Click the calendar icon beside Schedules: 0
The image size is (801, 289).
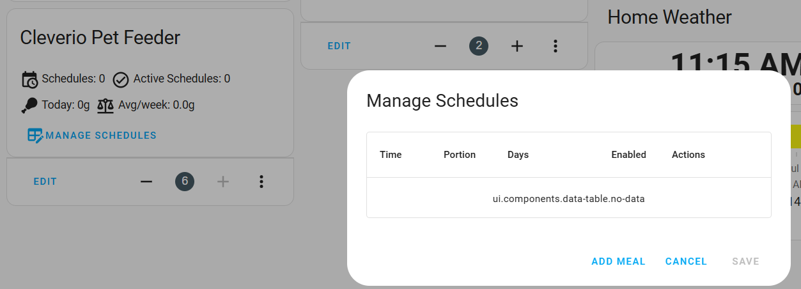tap(29, 80)
